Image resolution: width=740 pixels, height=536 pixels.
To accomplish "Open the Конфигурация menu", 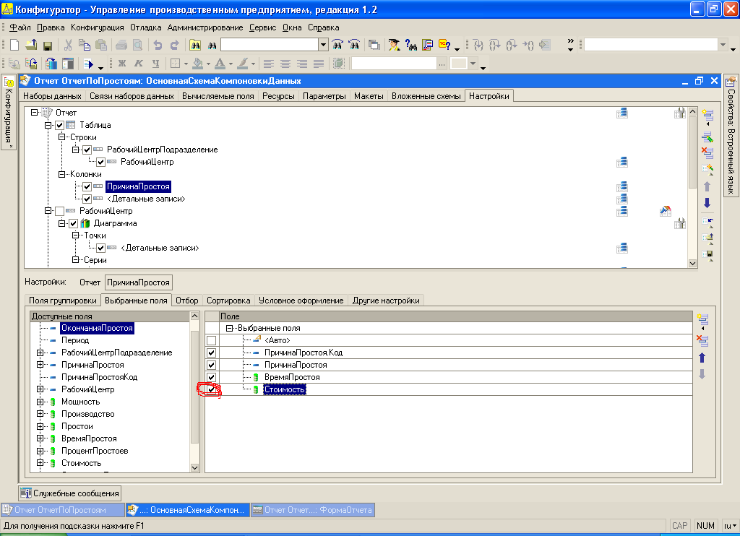I will point(98,27).
